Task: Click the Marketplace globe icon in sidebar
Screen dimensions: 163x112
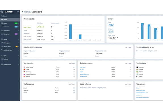Action: pyautogui.click(x=2, y=43)
